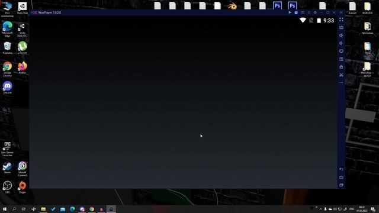Open the toolbox icon in Nox sidebar
This screenshot has height=213, width=379.
341,67
